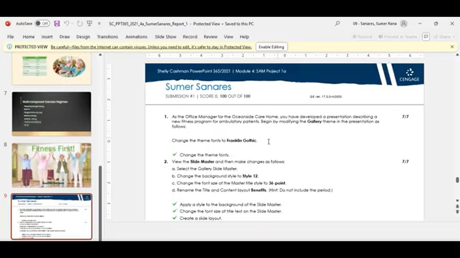Click the Protected View info icon
The width and height of the screenshot is (460, 258).
pyautogui.click(x=9, y=47)
